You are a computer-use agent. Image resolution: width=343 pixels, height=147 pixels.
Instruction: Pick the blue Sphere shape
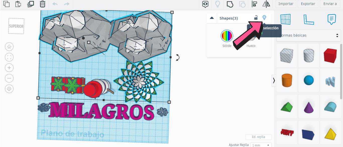pyautogui.click(x=309, y=81)
